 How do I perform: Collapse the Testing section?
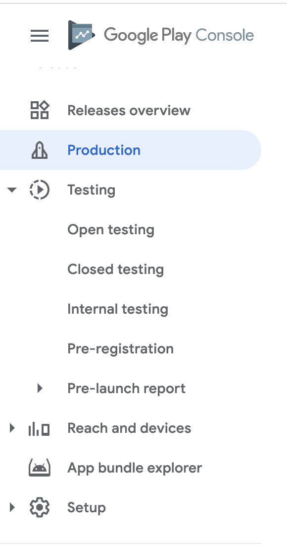tap(12, 190)
